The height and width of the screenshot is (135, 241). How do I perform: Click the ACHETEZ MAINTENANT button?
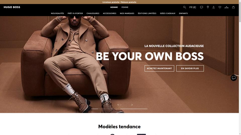click(x=159, y=68)
